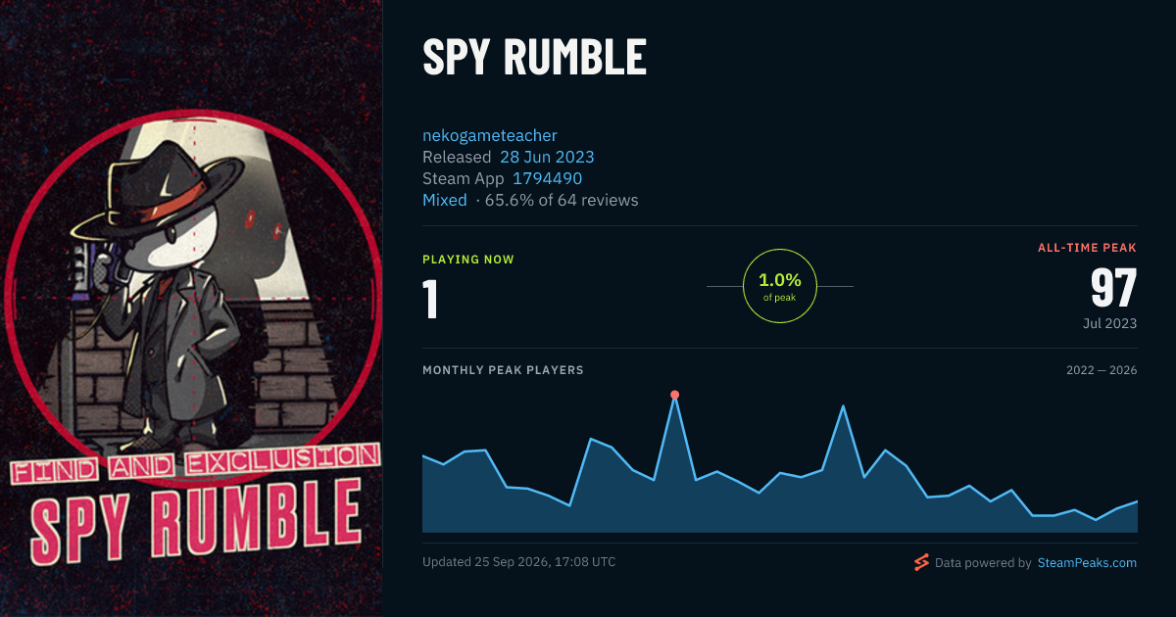Click the 1.0% of peak circle
This screenshot has height=617, width=1176.
(780, 286)
